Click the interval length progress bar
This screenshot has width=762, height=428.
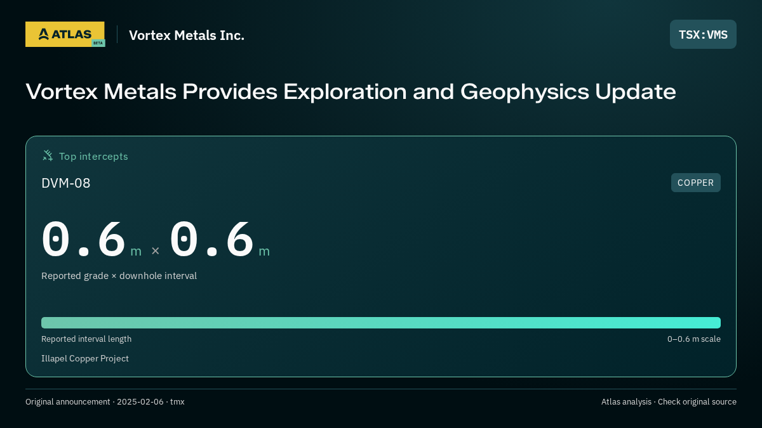click(x=381, y=323)
